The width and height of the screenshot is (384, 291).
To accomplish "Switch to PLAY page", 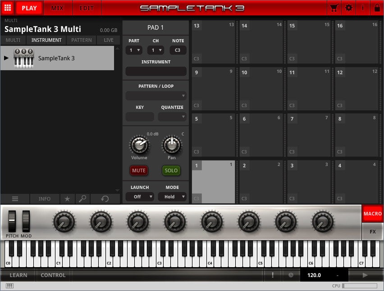I will click(x=29, y=8).
